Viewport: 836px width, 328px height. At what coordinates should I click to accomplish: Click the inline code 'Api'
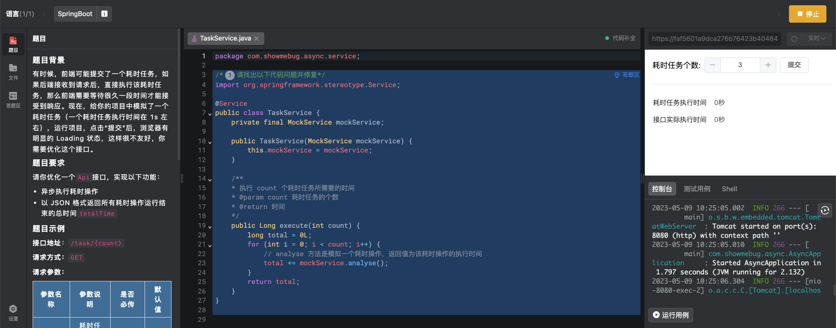[84, 177]
